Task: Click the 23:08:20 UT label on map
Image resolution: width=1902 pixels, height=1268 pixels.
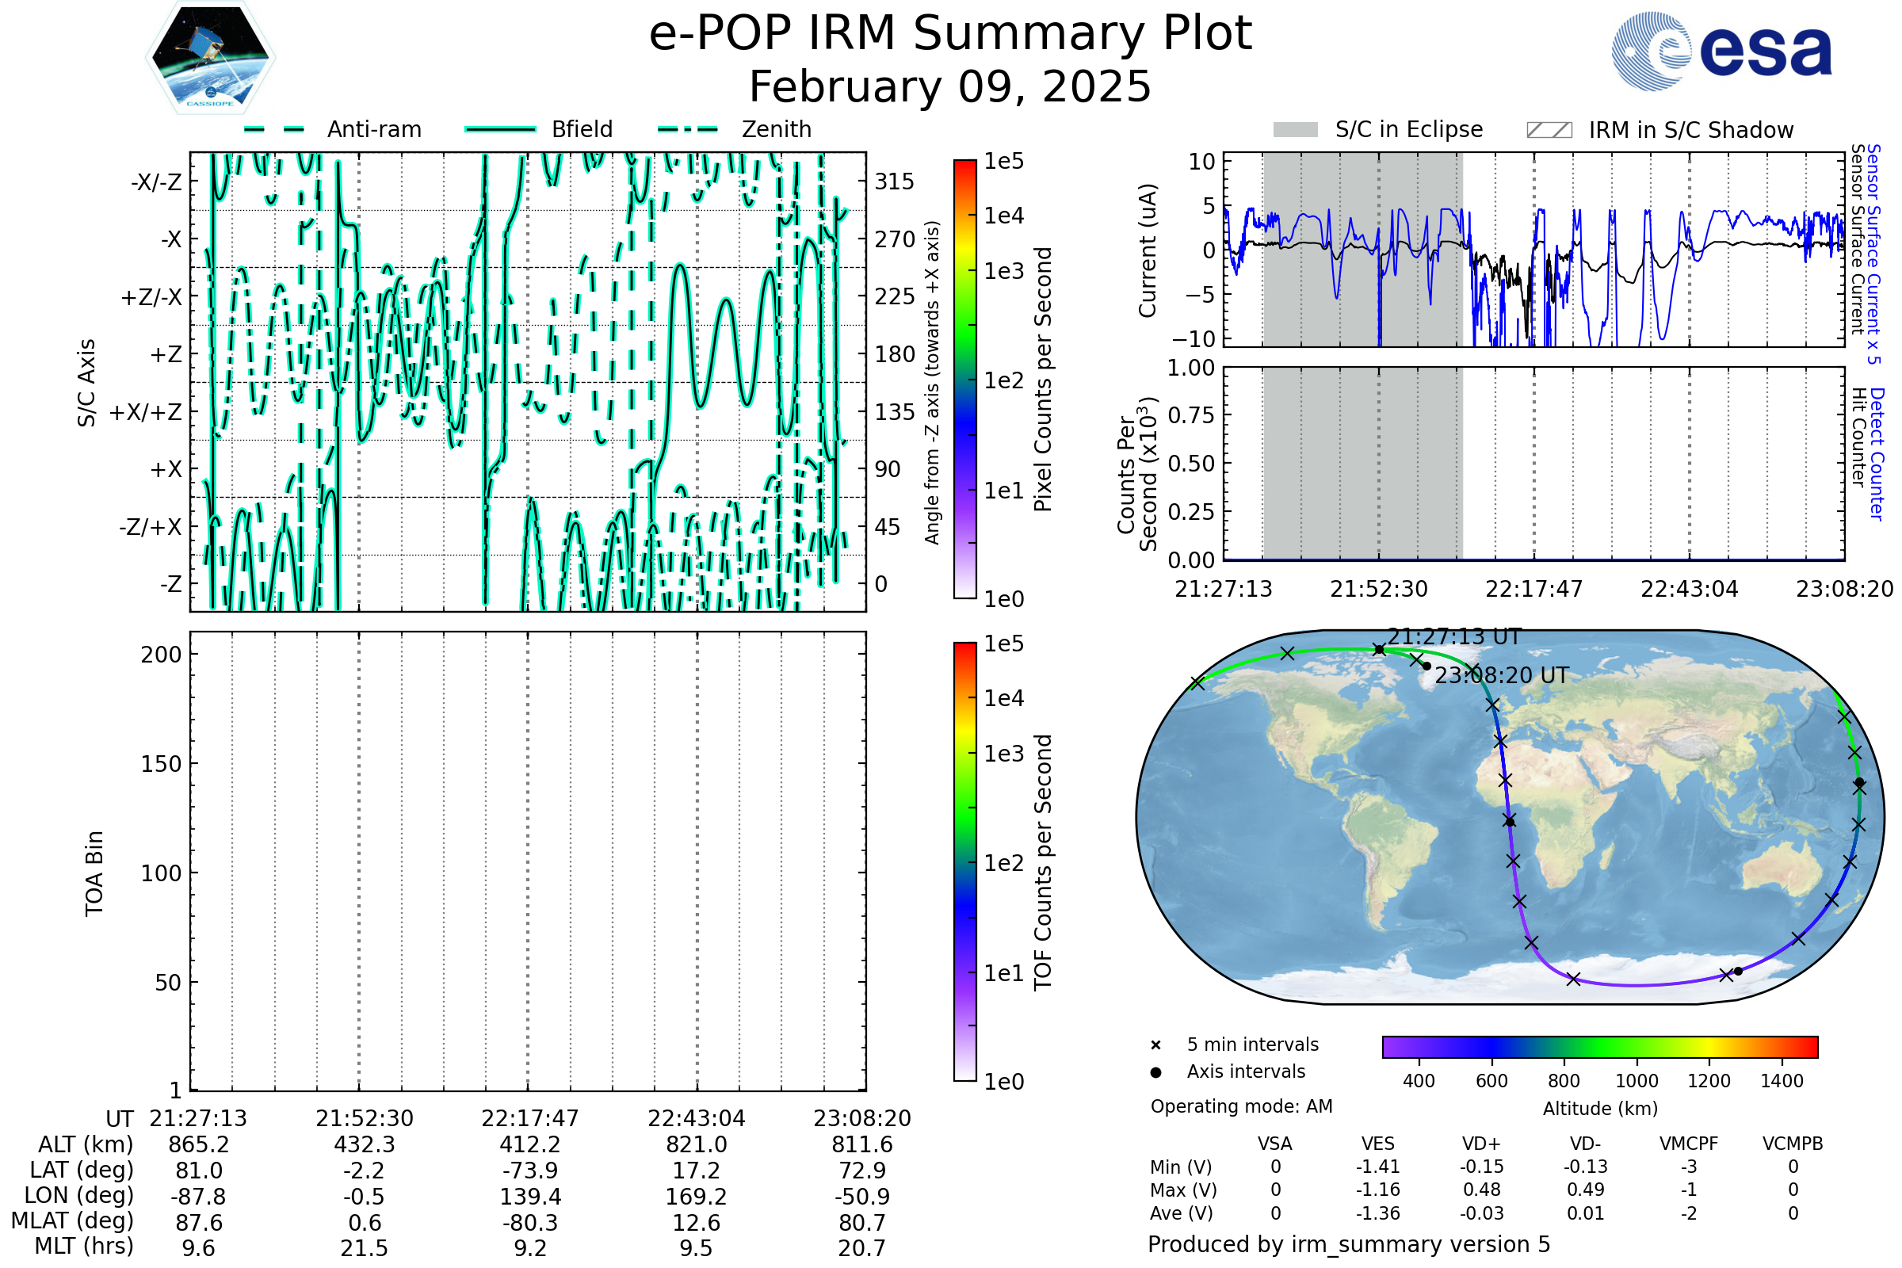Action: click(x=1501, y=675)
